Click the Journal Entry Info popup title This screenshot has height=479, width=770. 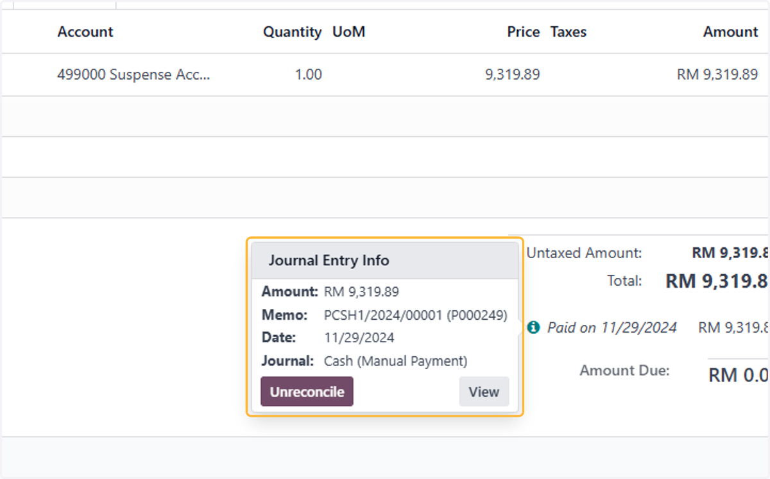(329, 260)
